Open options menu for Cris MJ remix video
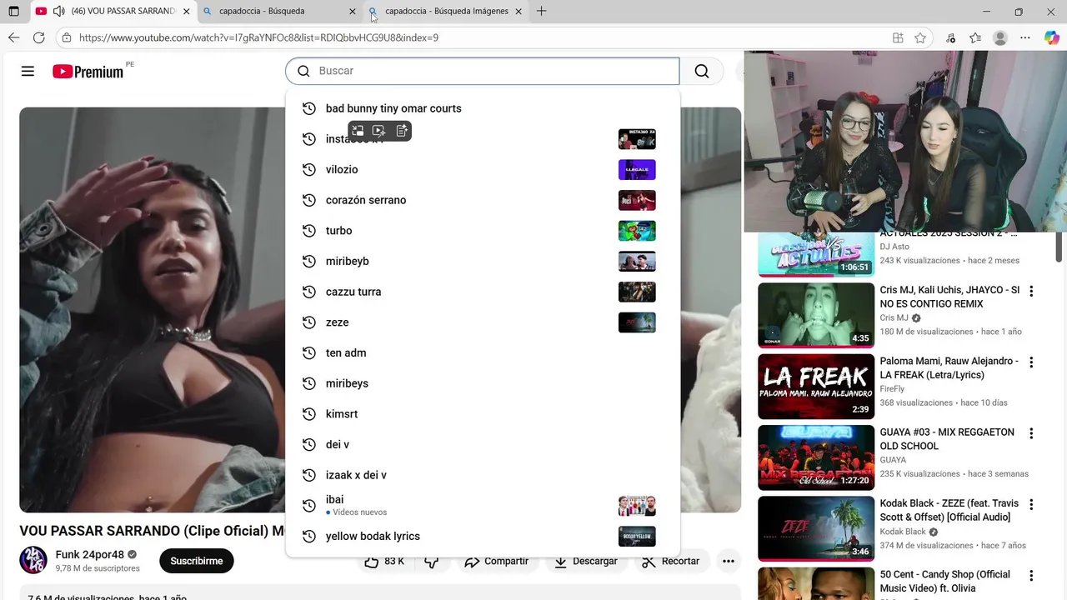This screenshot has width=1067, height=600. tap(1031, 291)
